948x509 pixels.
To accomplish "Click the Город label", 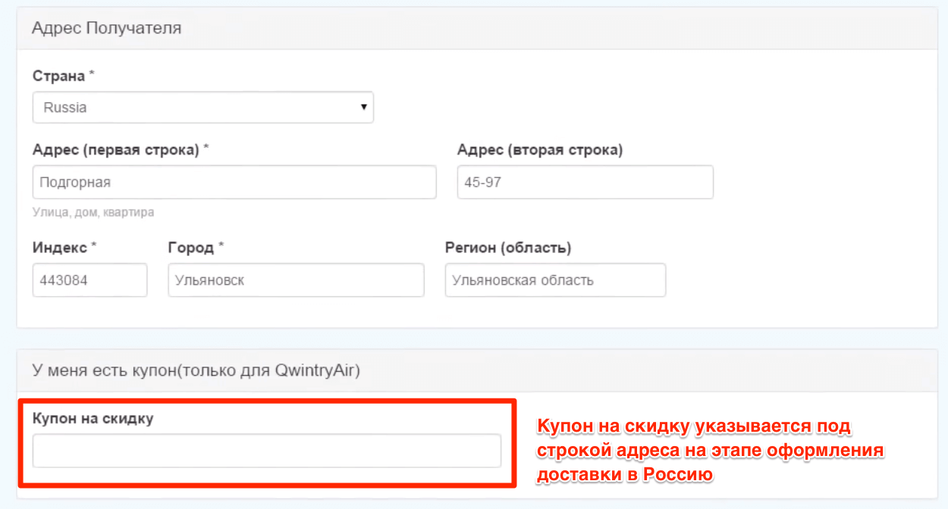I will pos(191,248).
